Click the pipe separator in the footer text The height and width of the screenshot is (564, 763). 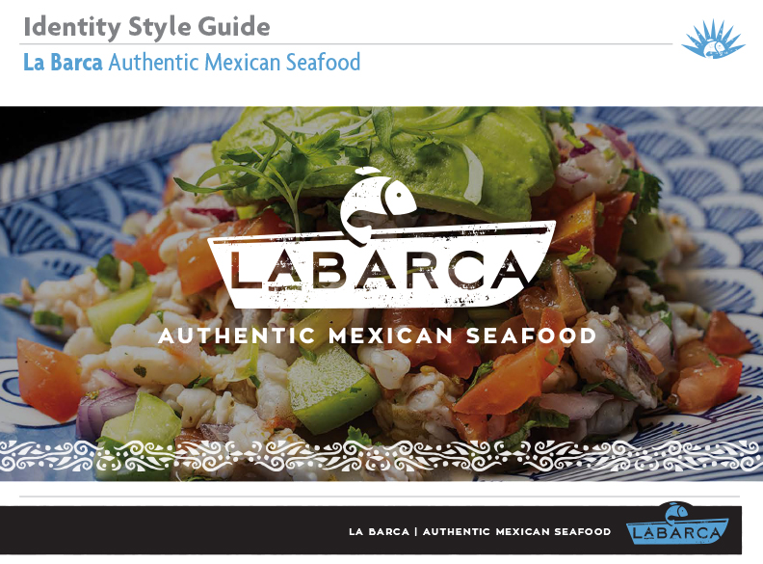(x=416, y=532)
